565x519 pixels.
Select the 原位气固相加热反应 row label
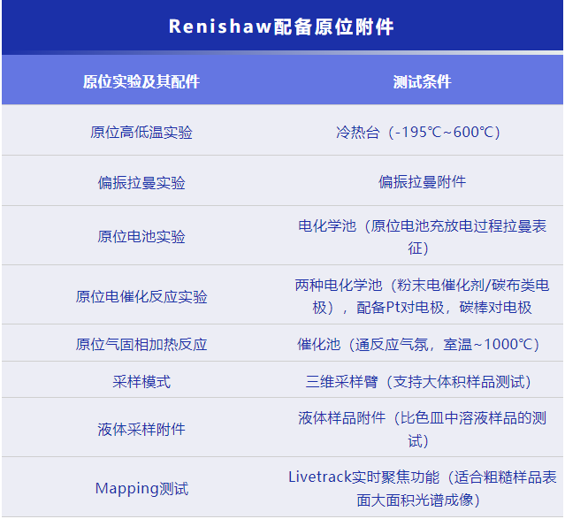pyautogui.click(x=141, y=344)
